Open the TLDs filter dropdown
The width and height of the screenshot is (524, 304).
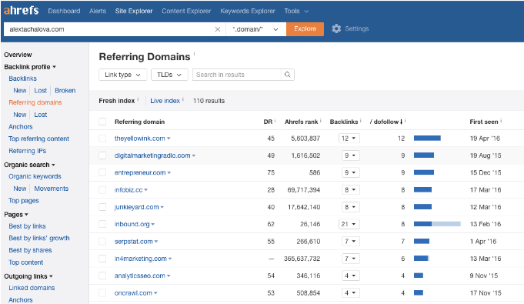[169, 75]
